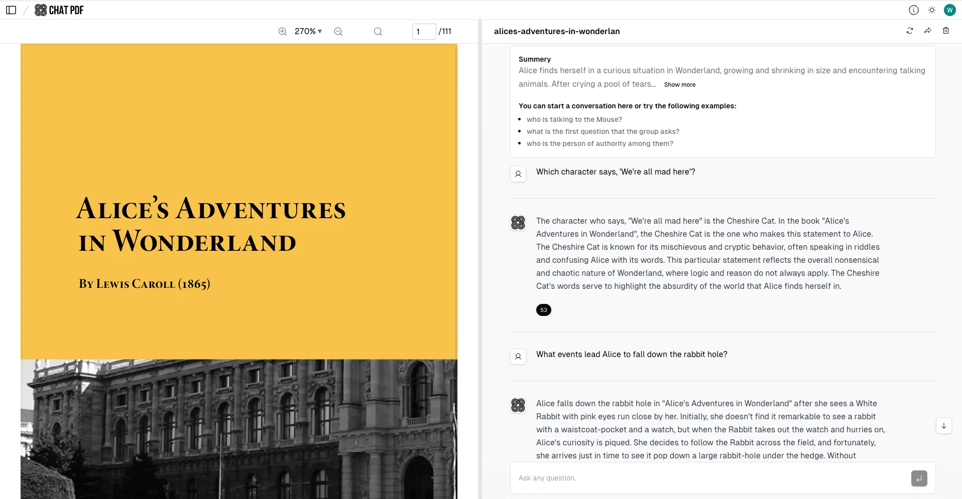The height and width of the screenshot is (499, 962).
Task: Open the zoom level 270% dropdown
Action: 308,31
